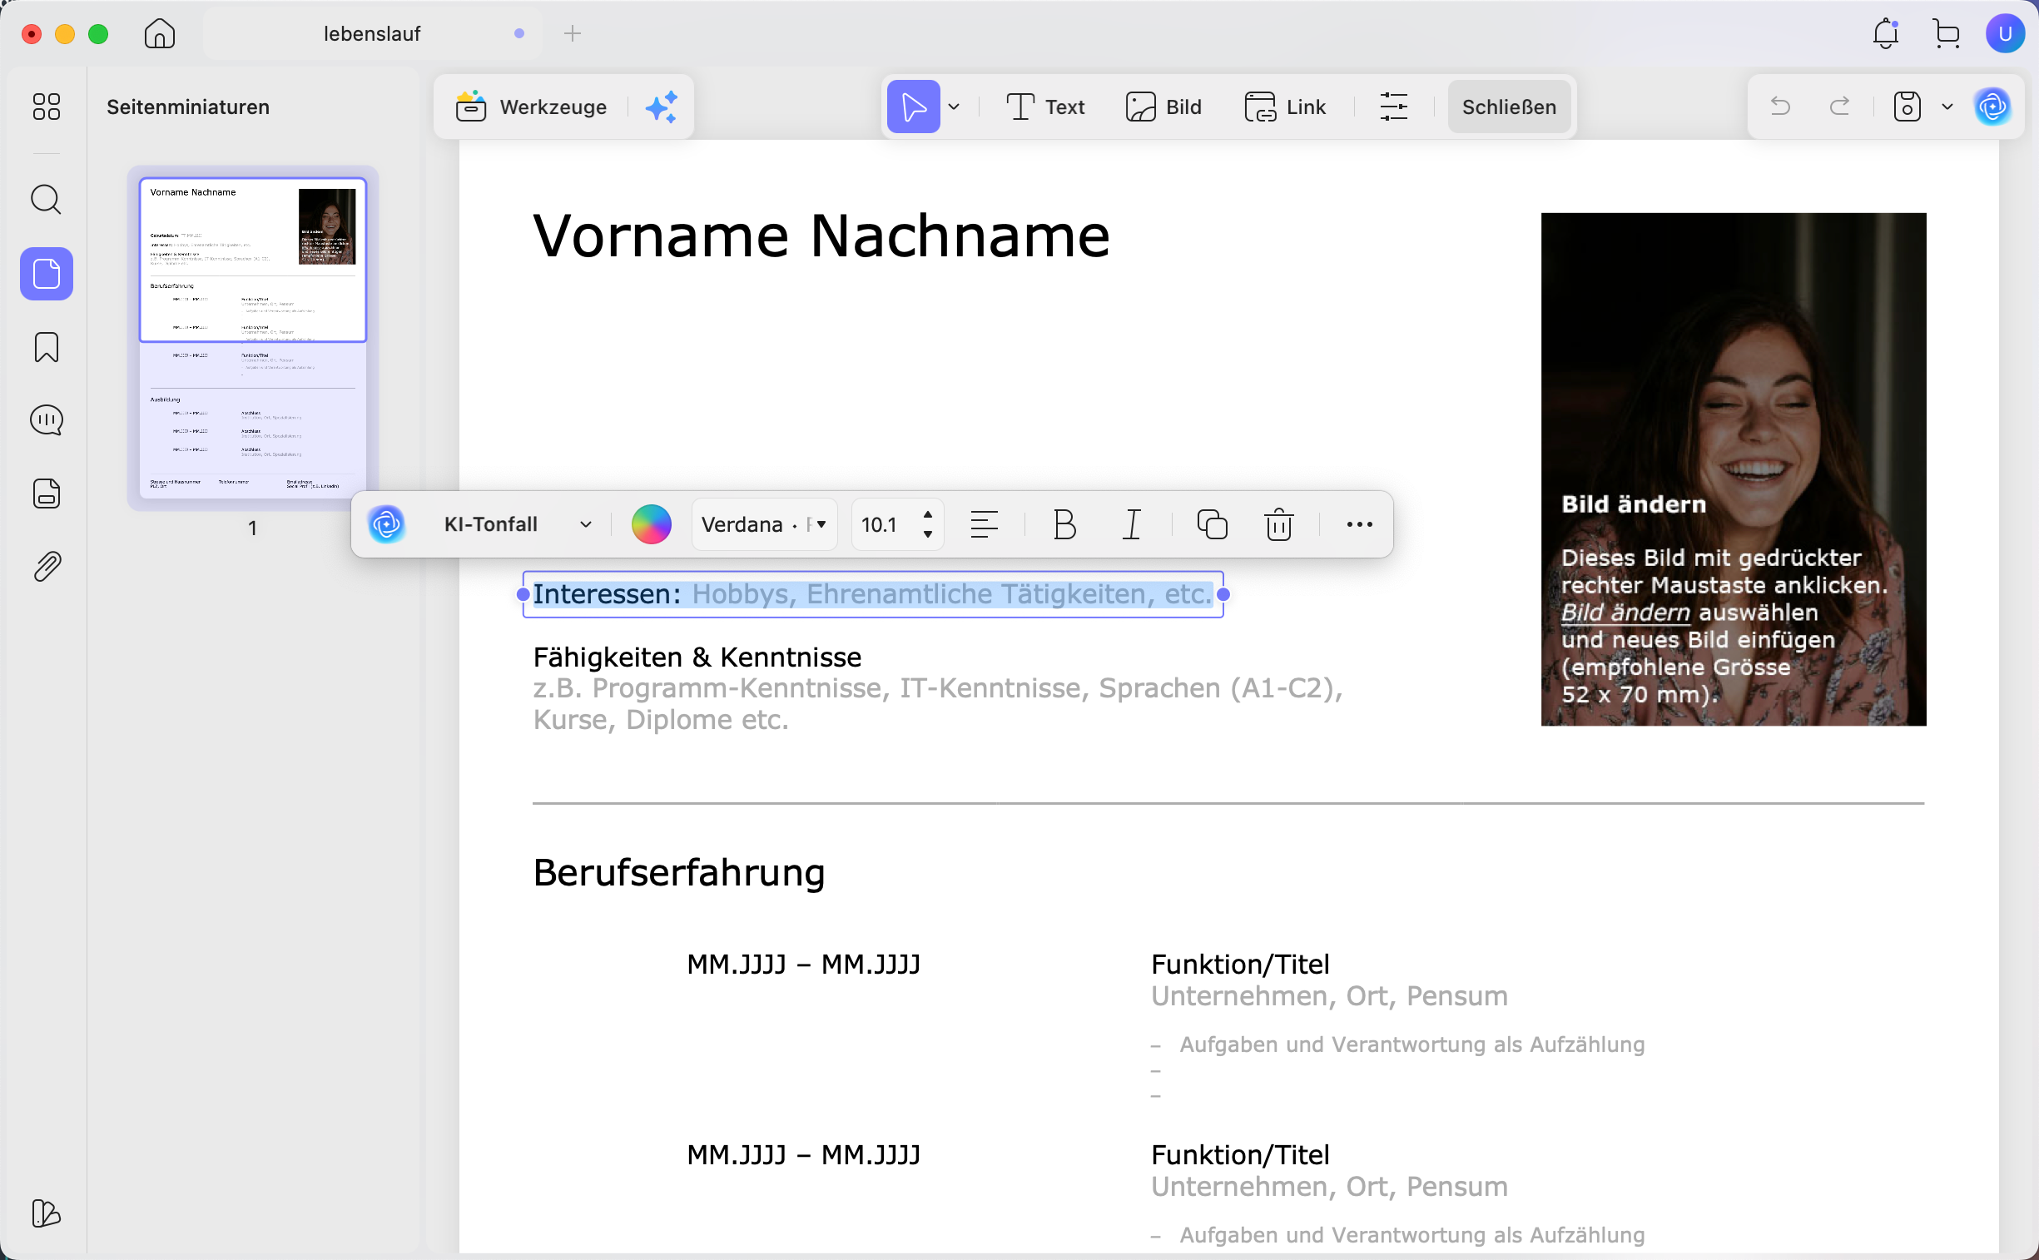Activate the selection arrow tool
This screenshot has width=2039, height=1260.
pos(913,107)
